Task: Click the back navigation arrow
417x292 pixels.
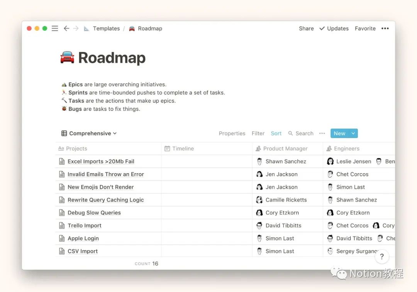Action: pos(66,29)
